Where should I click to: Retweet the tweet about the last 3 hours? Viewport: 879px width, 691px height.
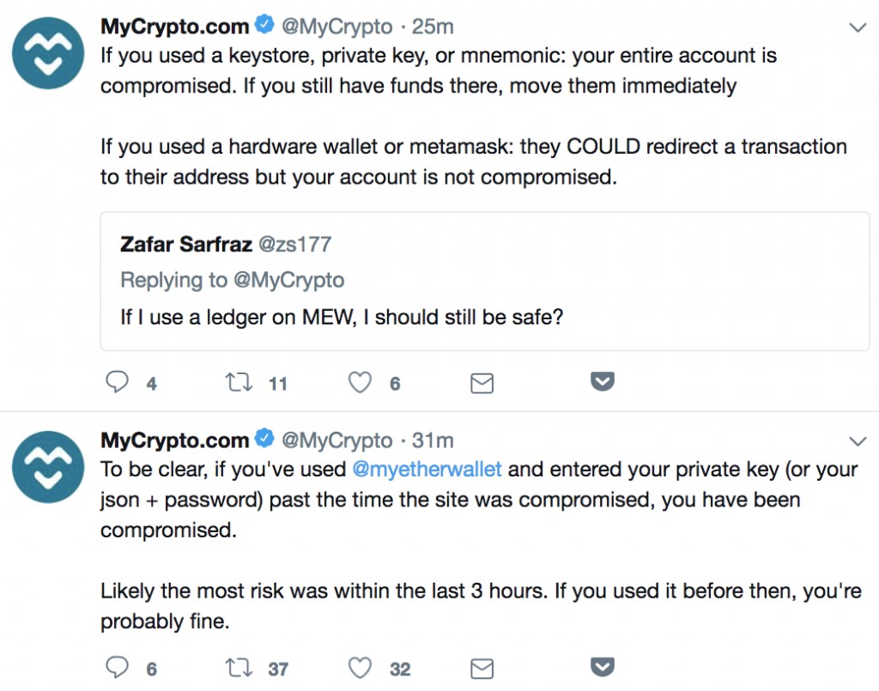[x=238, y=667]
